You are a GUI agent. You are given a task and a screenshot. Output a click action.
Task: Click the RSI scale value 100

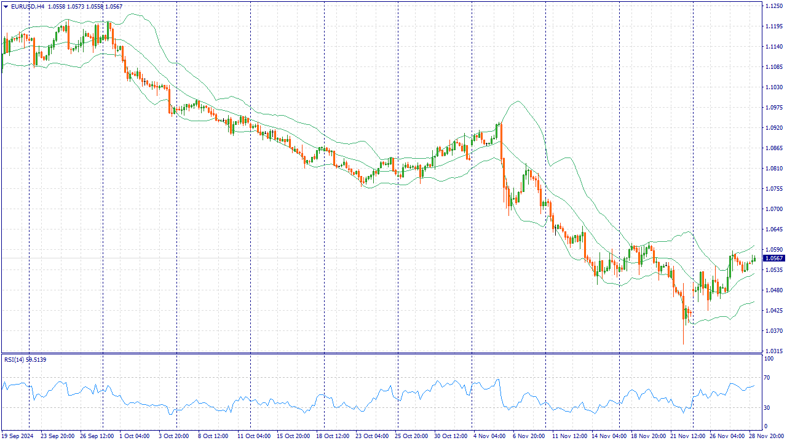769,358
